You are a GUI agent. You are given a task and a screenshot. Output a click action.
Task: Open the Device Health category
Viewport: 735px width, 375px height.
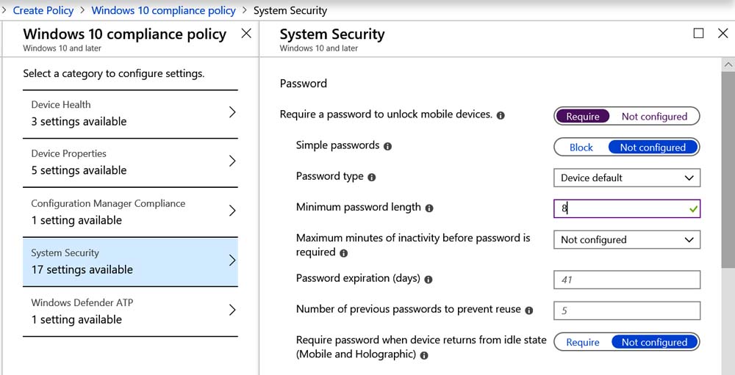pyautogui.click(x=130, y=114)
